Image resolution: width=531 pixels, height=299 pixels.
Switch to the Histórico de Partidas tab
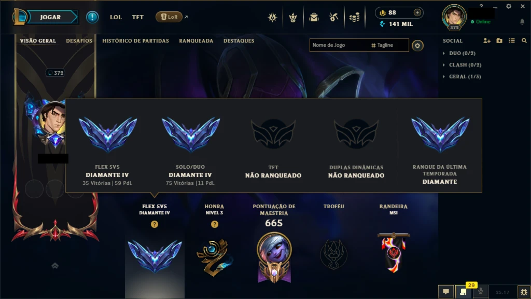pos(135,40)
